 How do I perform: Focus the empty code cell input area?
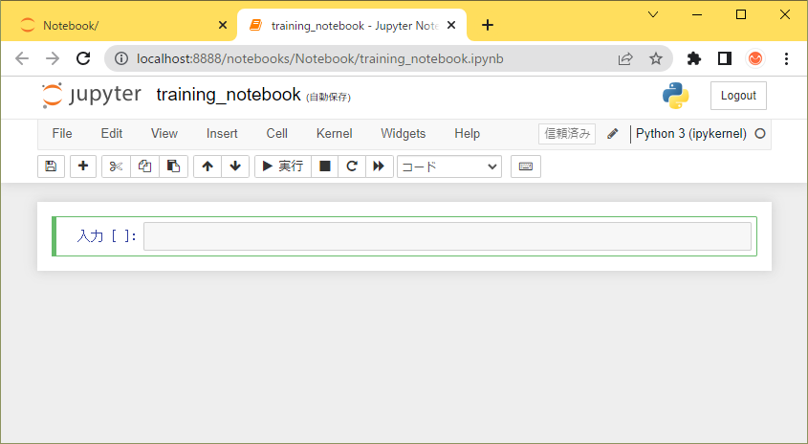pyautogui.click(x=448, y=236)
